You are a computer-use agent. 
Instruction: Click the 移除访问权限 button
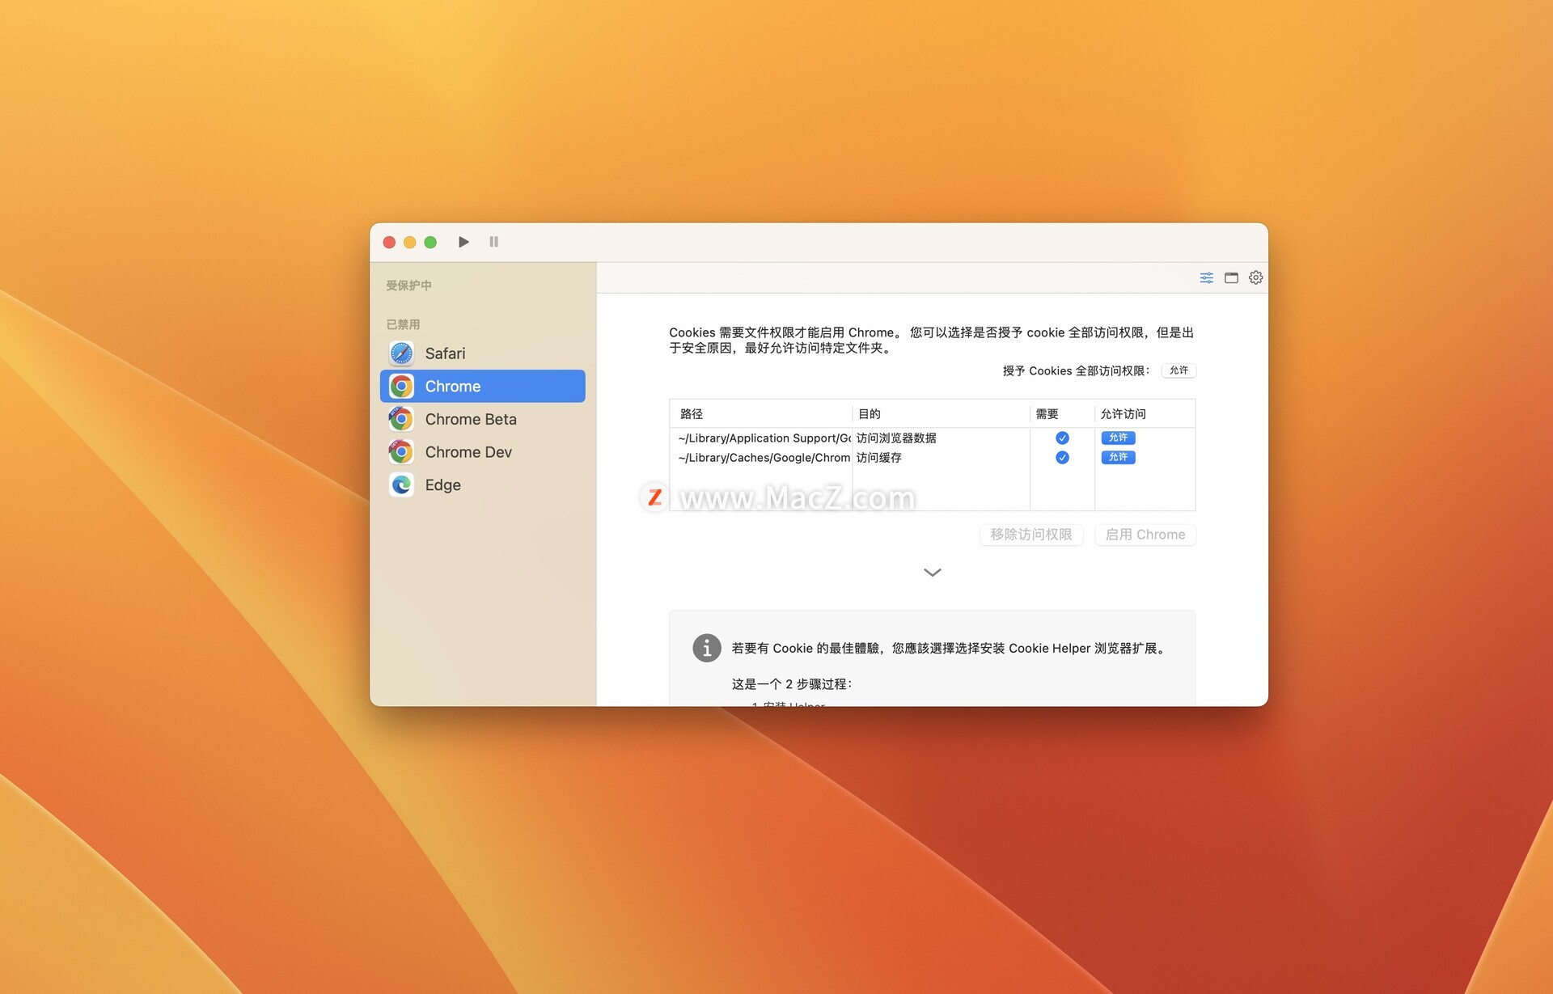(1031, 535)
